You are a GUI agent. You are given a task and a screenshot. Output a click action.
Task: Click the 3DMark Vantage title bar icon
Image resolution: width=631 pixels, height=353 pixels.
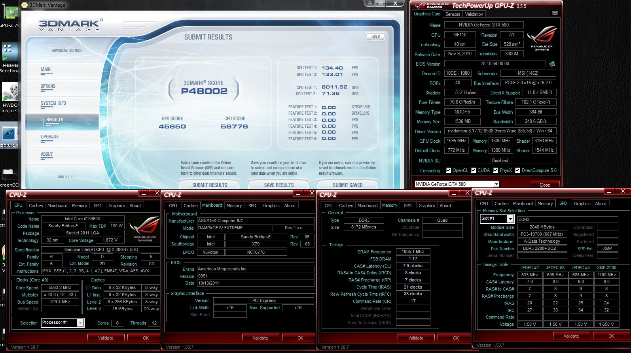pyautogui.click(x=25, y=5)
